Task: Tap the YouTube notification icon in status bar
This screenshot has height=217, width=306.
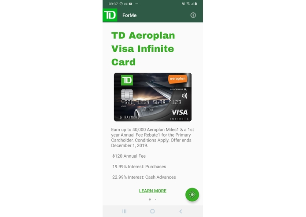Action: pos(131,4)
